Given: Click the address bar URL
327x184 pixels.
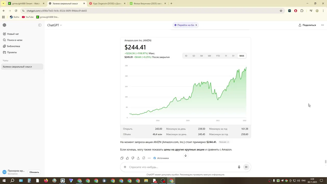Looking at the screenshot, I should point(57,11).
